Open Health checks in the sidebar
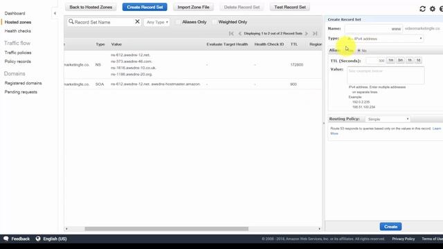 coord(17,30)
